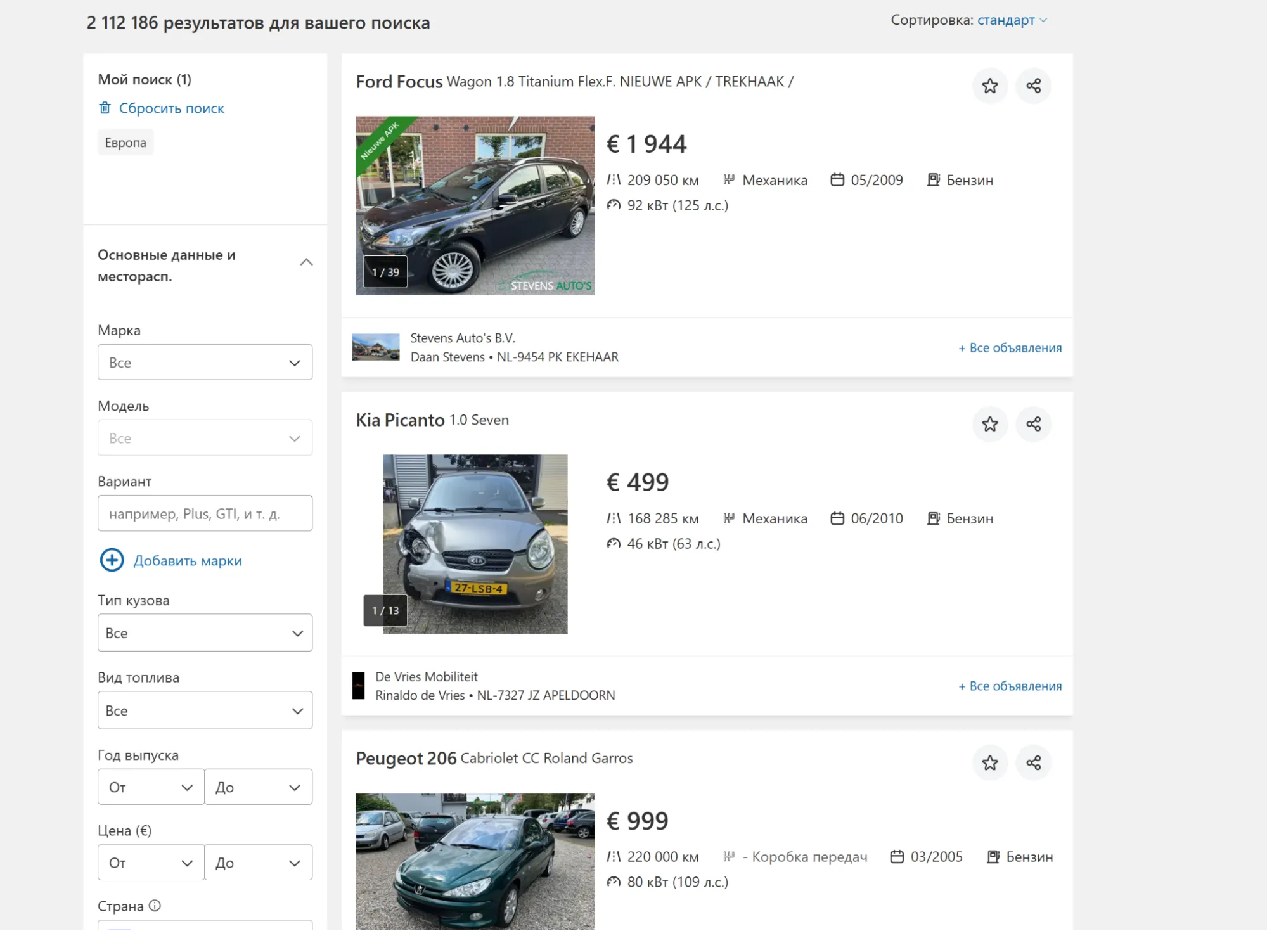Click power gauge icon beside 46 кВт
1267x931 pixels.
[614, 543]
